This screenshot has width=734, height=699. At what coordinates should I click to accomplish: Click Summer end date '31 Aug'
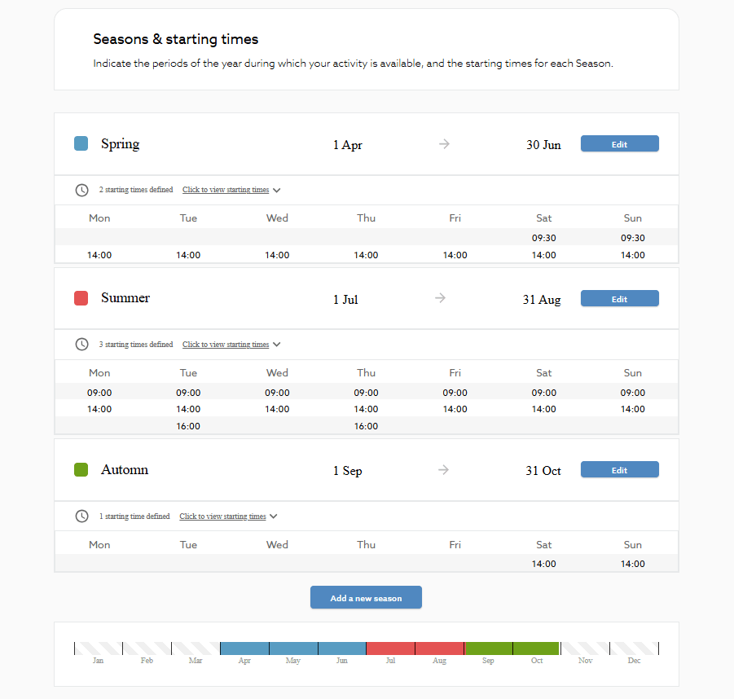542,300
